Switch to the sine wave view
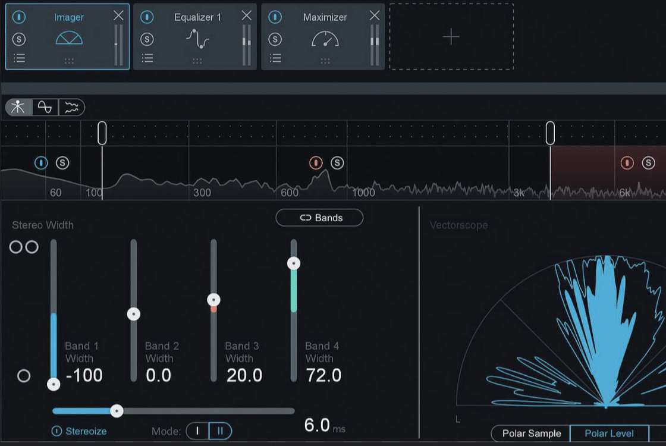Screen dimensions: 666x446 pyautogui.click(x=45, y=107)
